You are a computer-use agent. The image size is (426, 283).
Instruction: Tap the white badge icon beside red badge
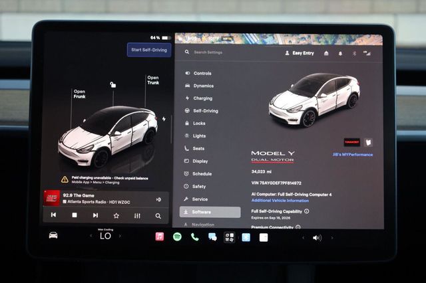pyautogui.click(x=368, y=142)
